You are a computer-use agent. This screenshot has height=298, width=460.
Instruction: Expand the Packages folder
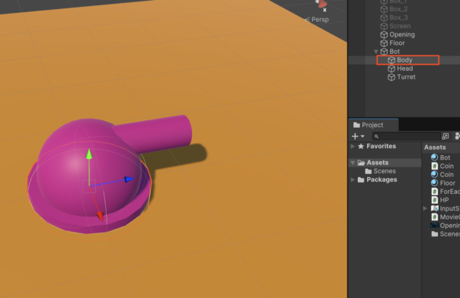tap(353, 179)
